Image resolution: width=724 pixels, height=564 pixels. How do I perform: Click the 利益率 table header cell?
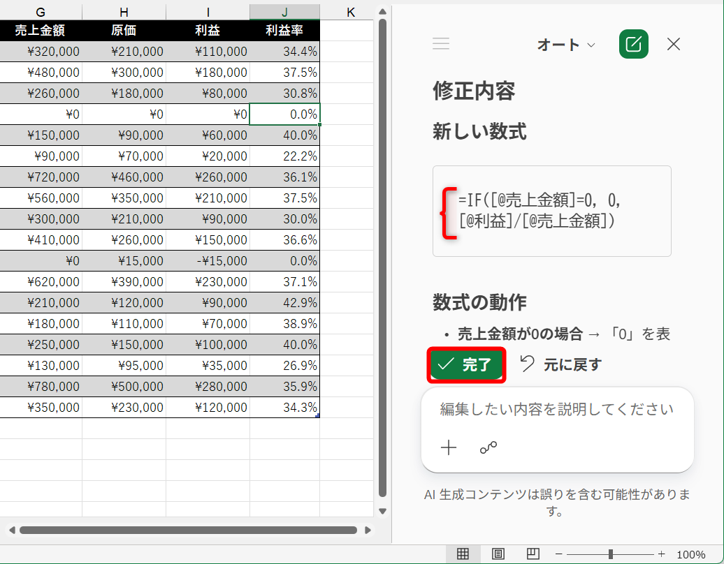[x=284, y=31]
